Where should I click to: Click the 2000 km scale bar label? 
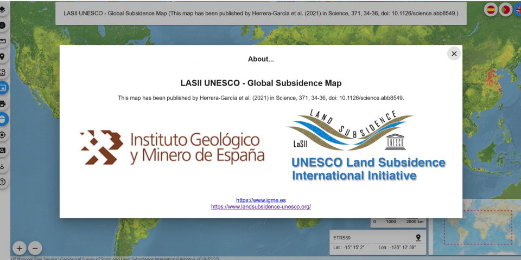coord(415,222)
